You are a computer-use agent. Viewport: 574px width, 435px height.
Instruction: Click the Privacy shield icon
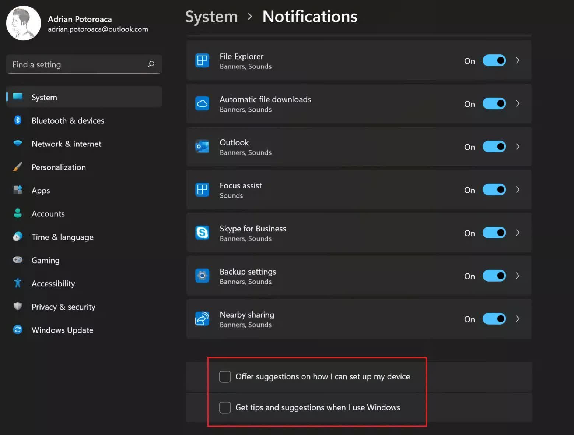(18, 306)
